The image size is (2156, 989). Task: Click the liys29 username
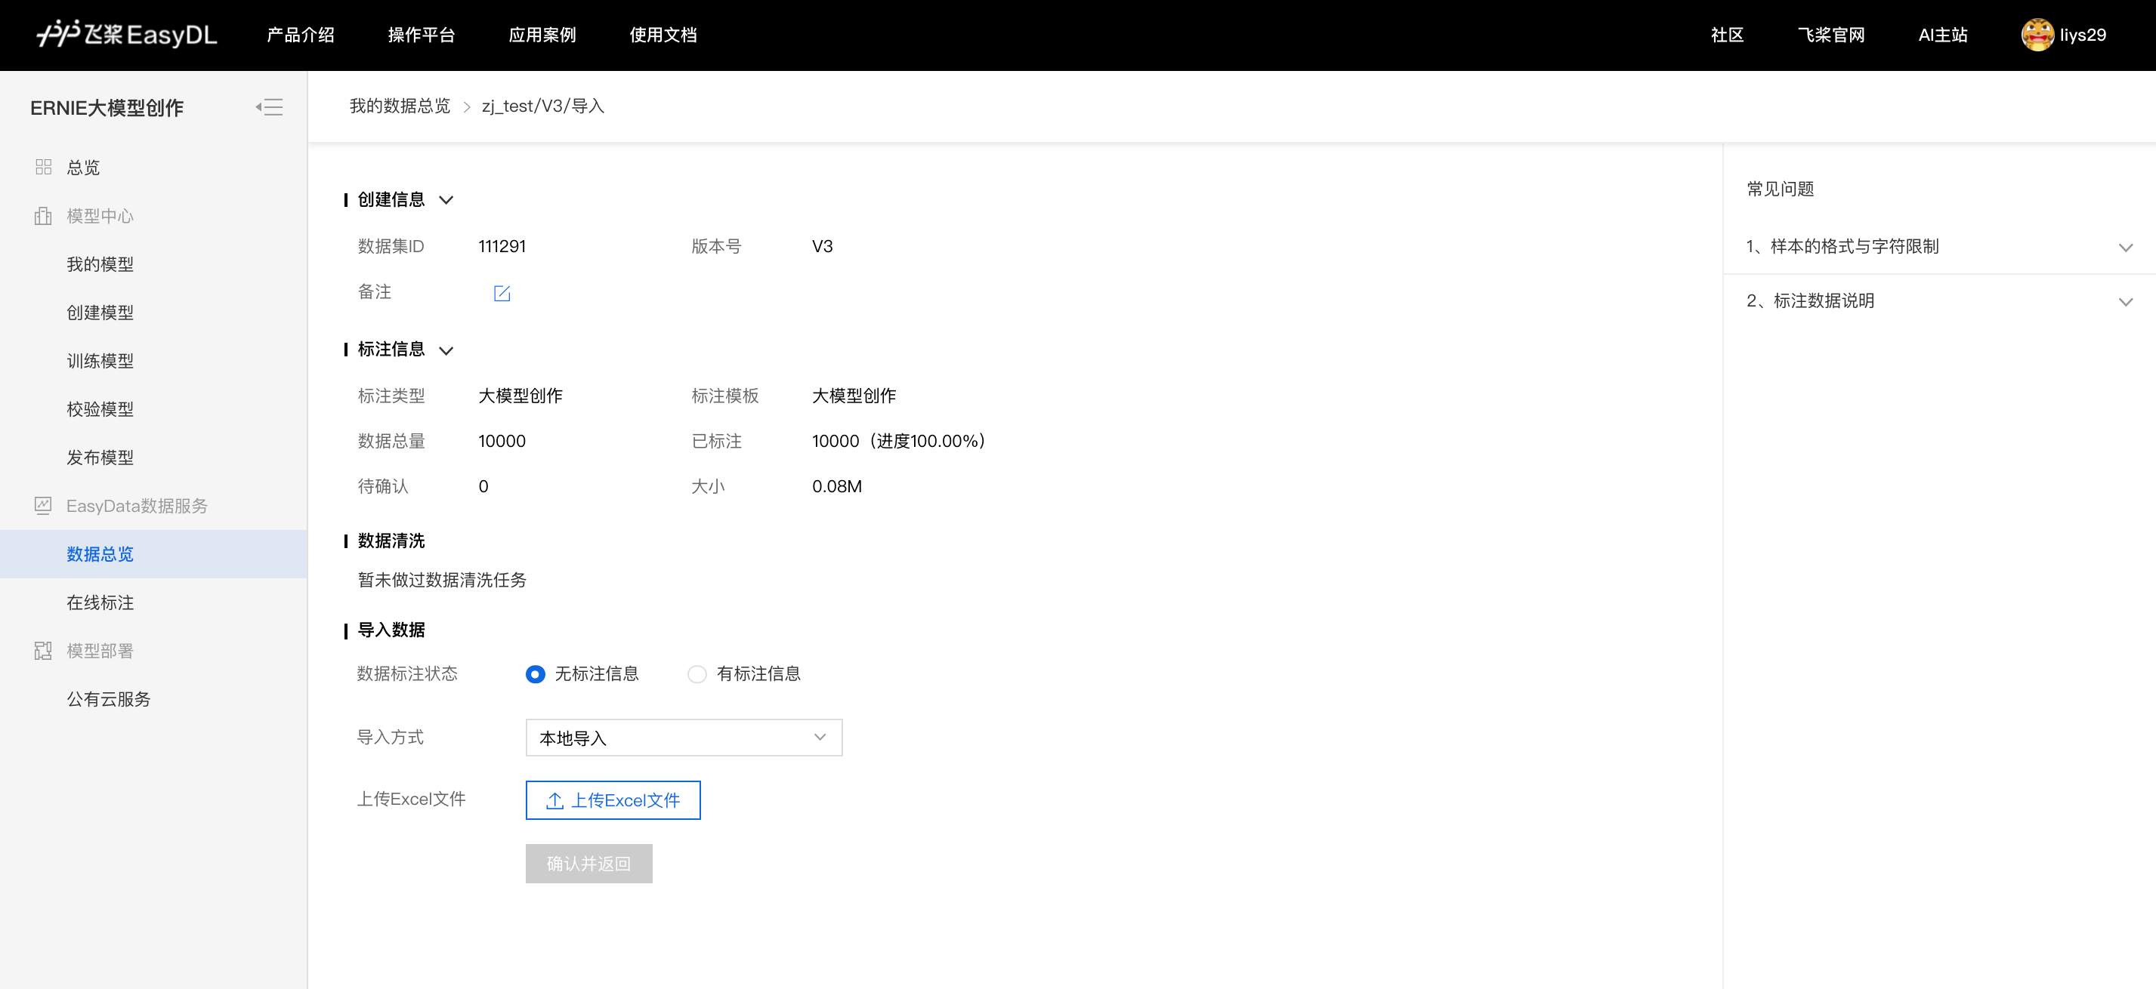[2083, 35]
